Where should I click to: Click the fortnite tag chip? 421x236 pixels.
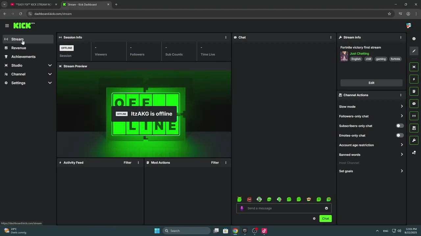pyautogui.click(x=395, y=59)
